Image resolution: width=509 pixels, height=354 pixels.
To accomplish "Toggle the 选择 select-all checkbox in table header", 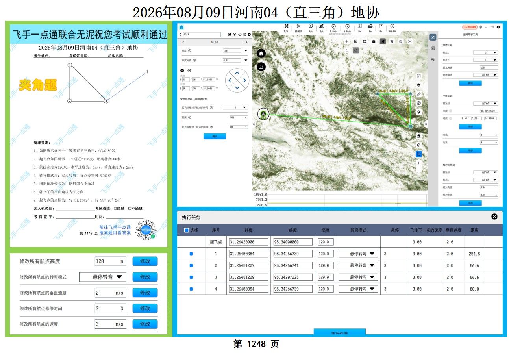I will [x=187, y=230].
